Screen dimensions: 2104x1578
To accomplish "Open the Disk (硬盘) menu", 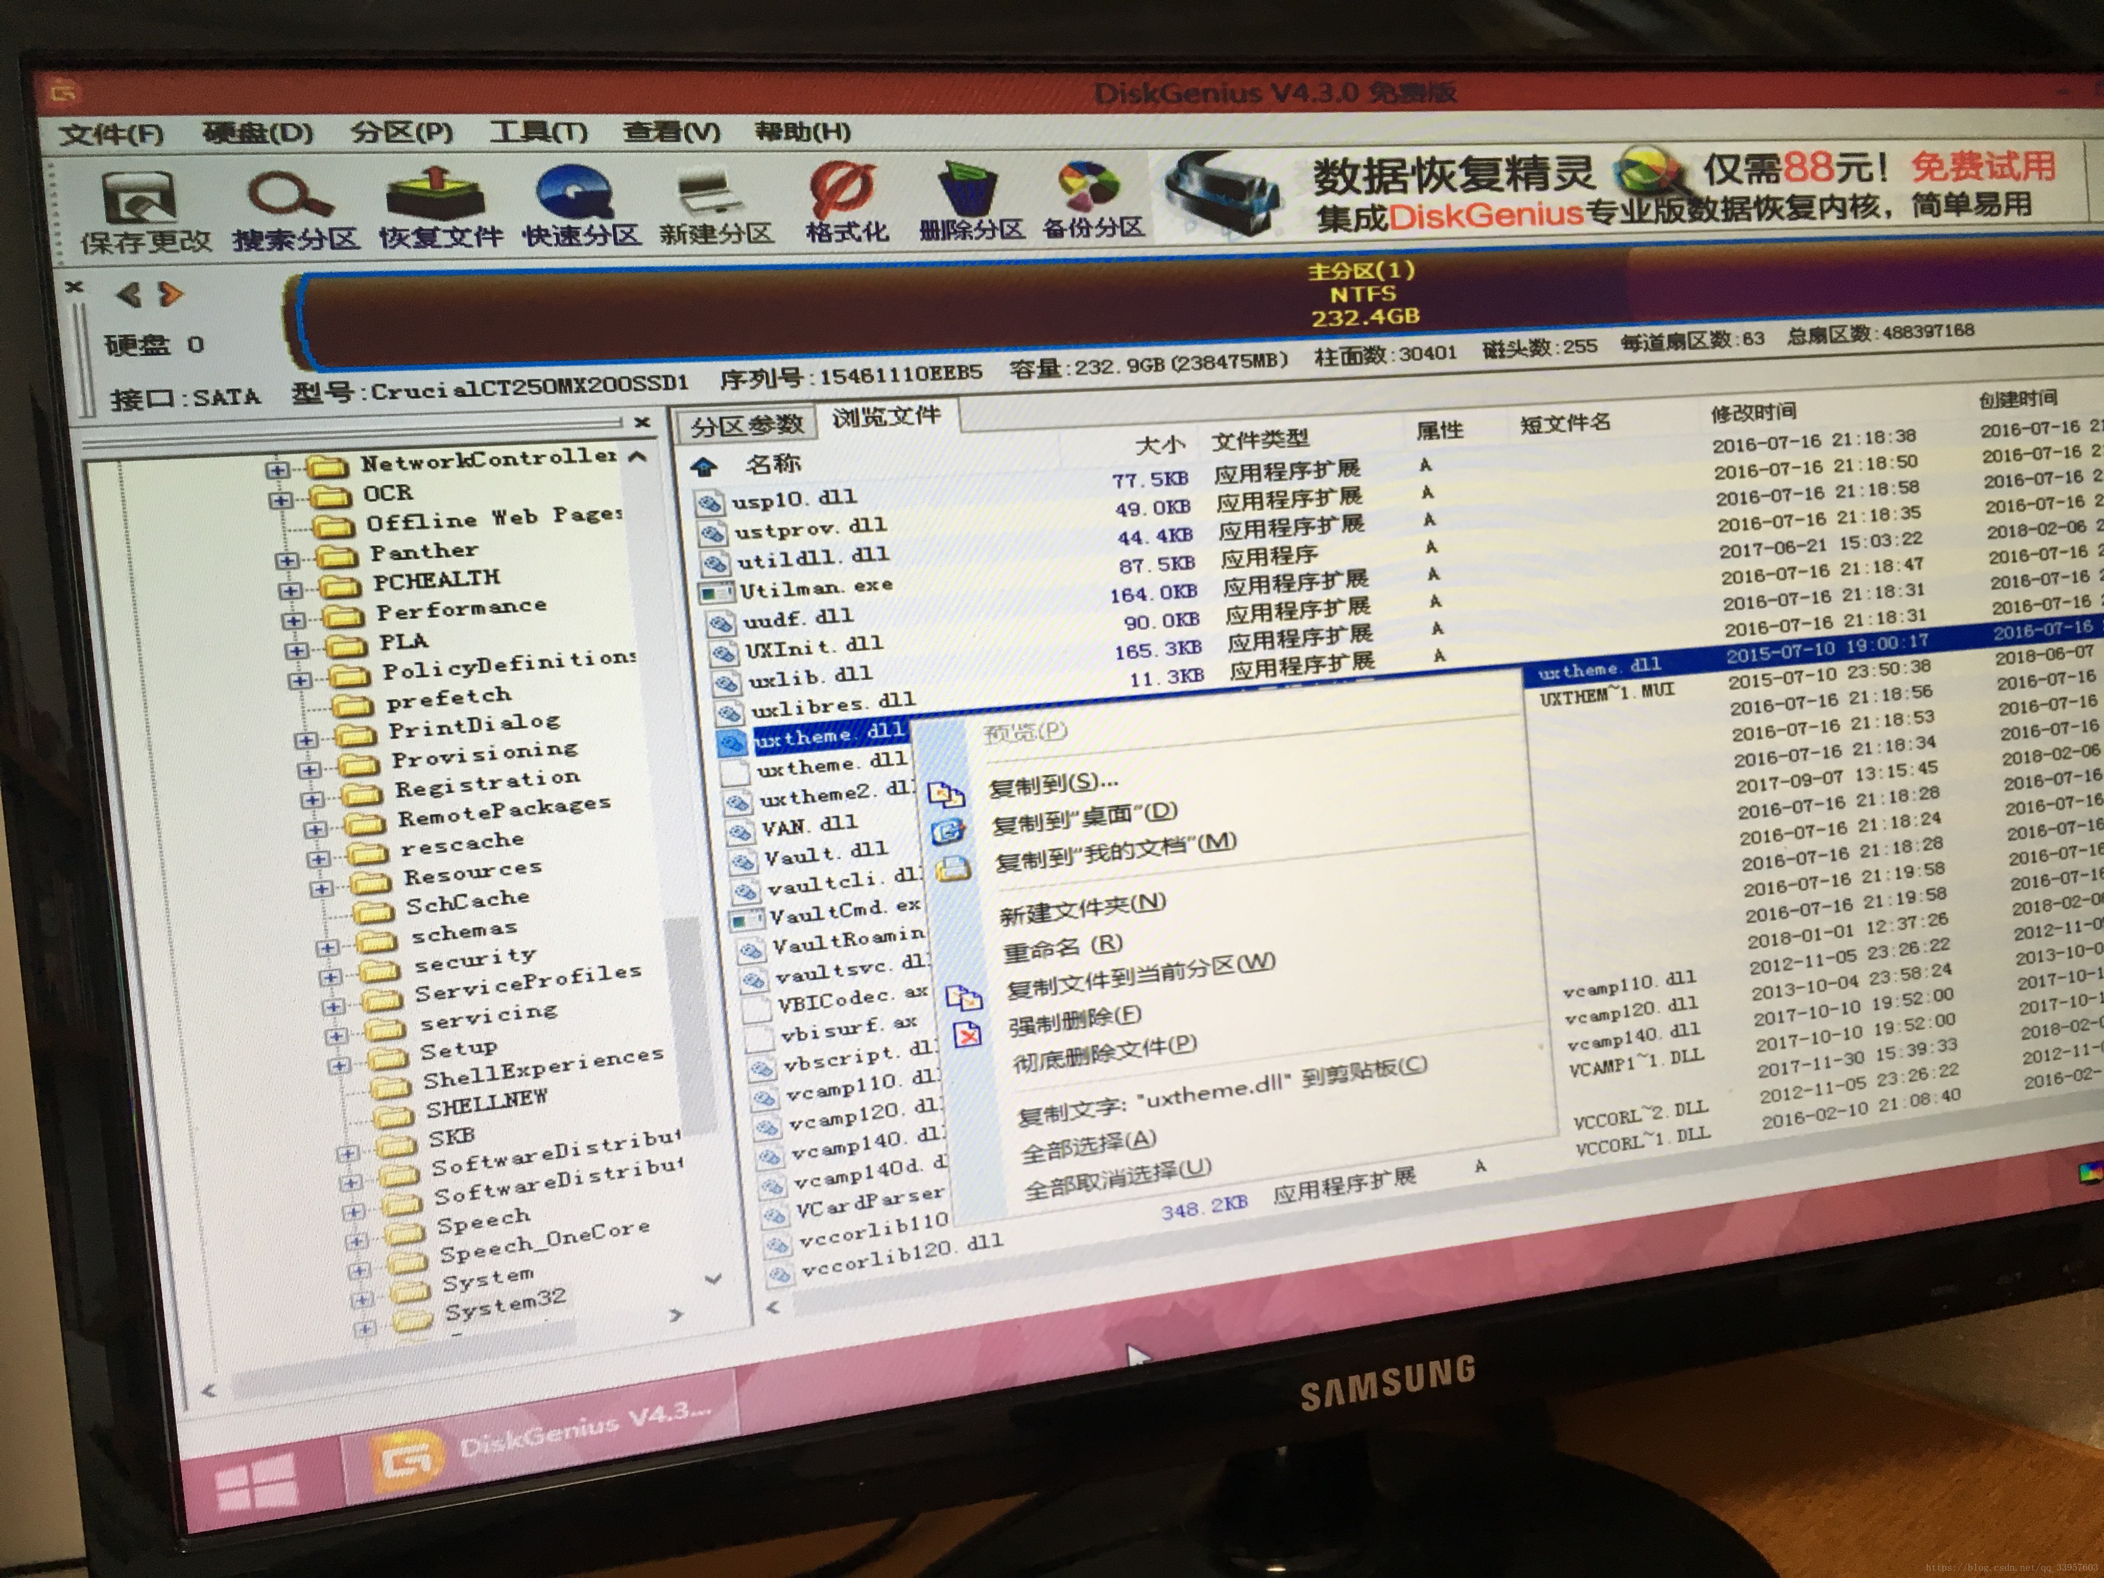I will pos(258,132).
